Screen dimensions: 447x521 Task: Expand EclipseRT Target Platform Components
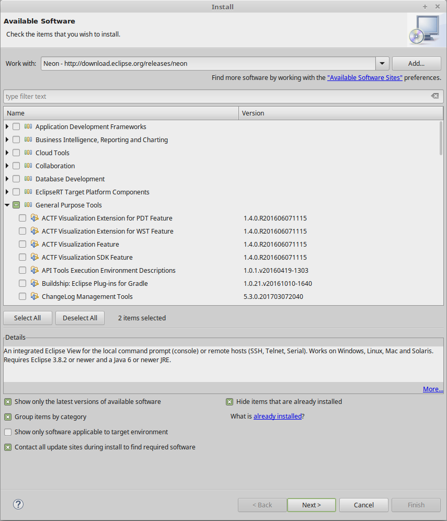pyautogui.click(x=7, y=192)
